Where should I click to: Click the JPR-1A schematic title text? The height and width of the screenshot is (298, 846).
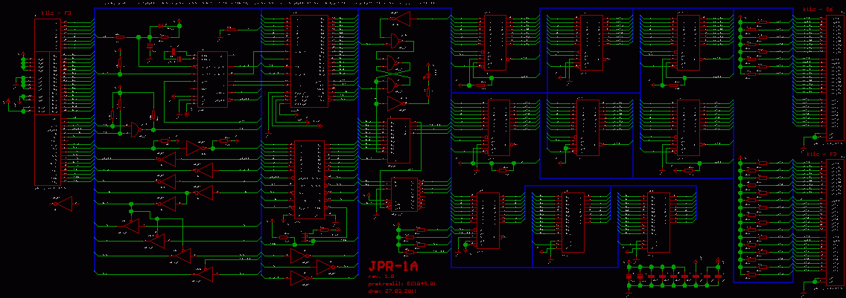pyautogui.click(x=393, y=266)
